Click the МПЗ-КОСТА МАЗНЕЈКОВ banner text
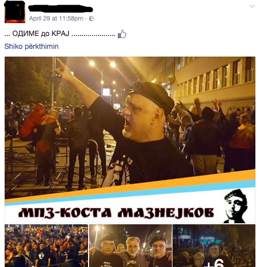 click(116, 213)
